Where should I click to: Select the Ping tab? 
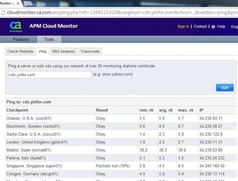tap(43, 51)
